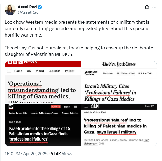Open the BBC News headline image
The image size is (162, 161).
[x=43, y=82]
